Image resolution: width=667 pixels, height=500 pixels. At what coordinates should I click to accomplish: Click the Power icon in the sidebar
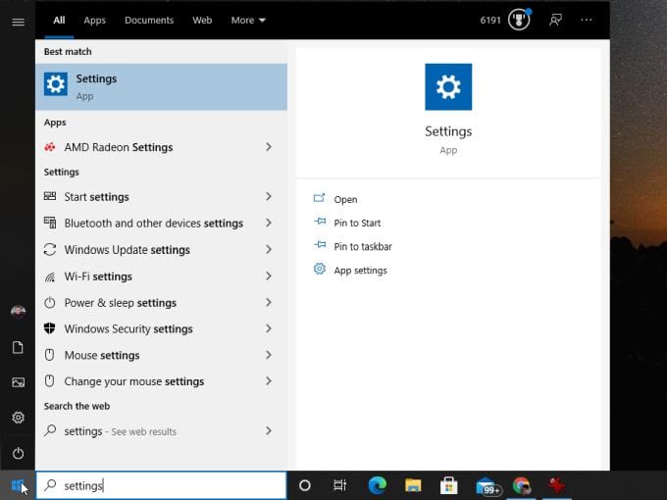pyautogui.click(x=18, y=453)
